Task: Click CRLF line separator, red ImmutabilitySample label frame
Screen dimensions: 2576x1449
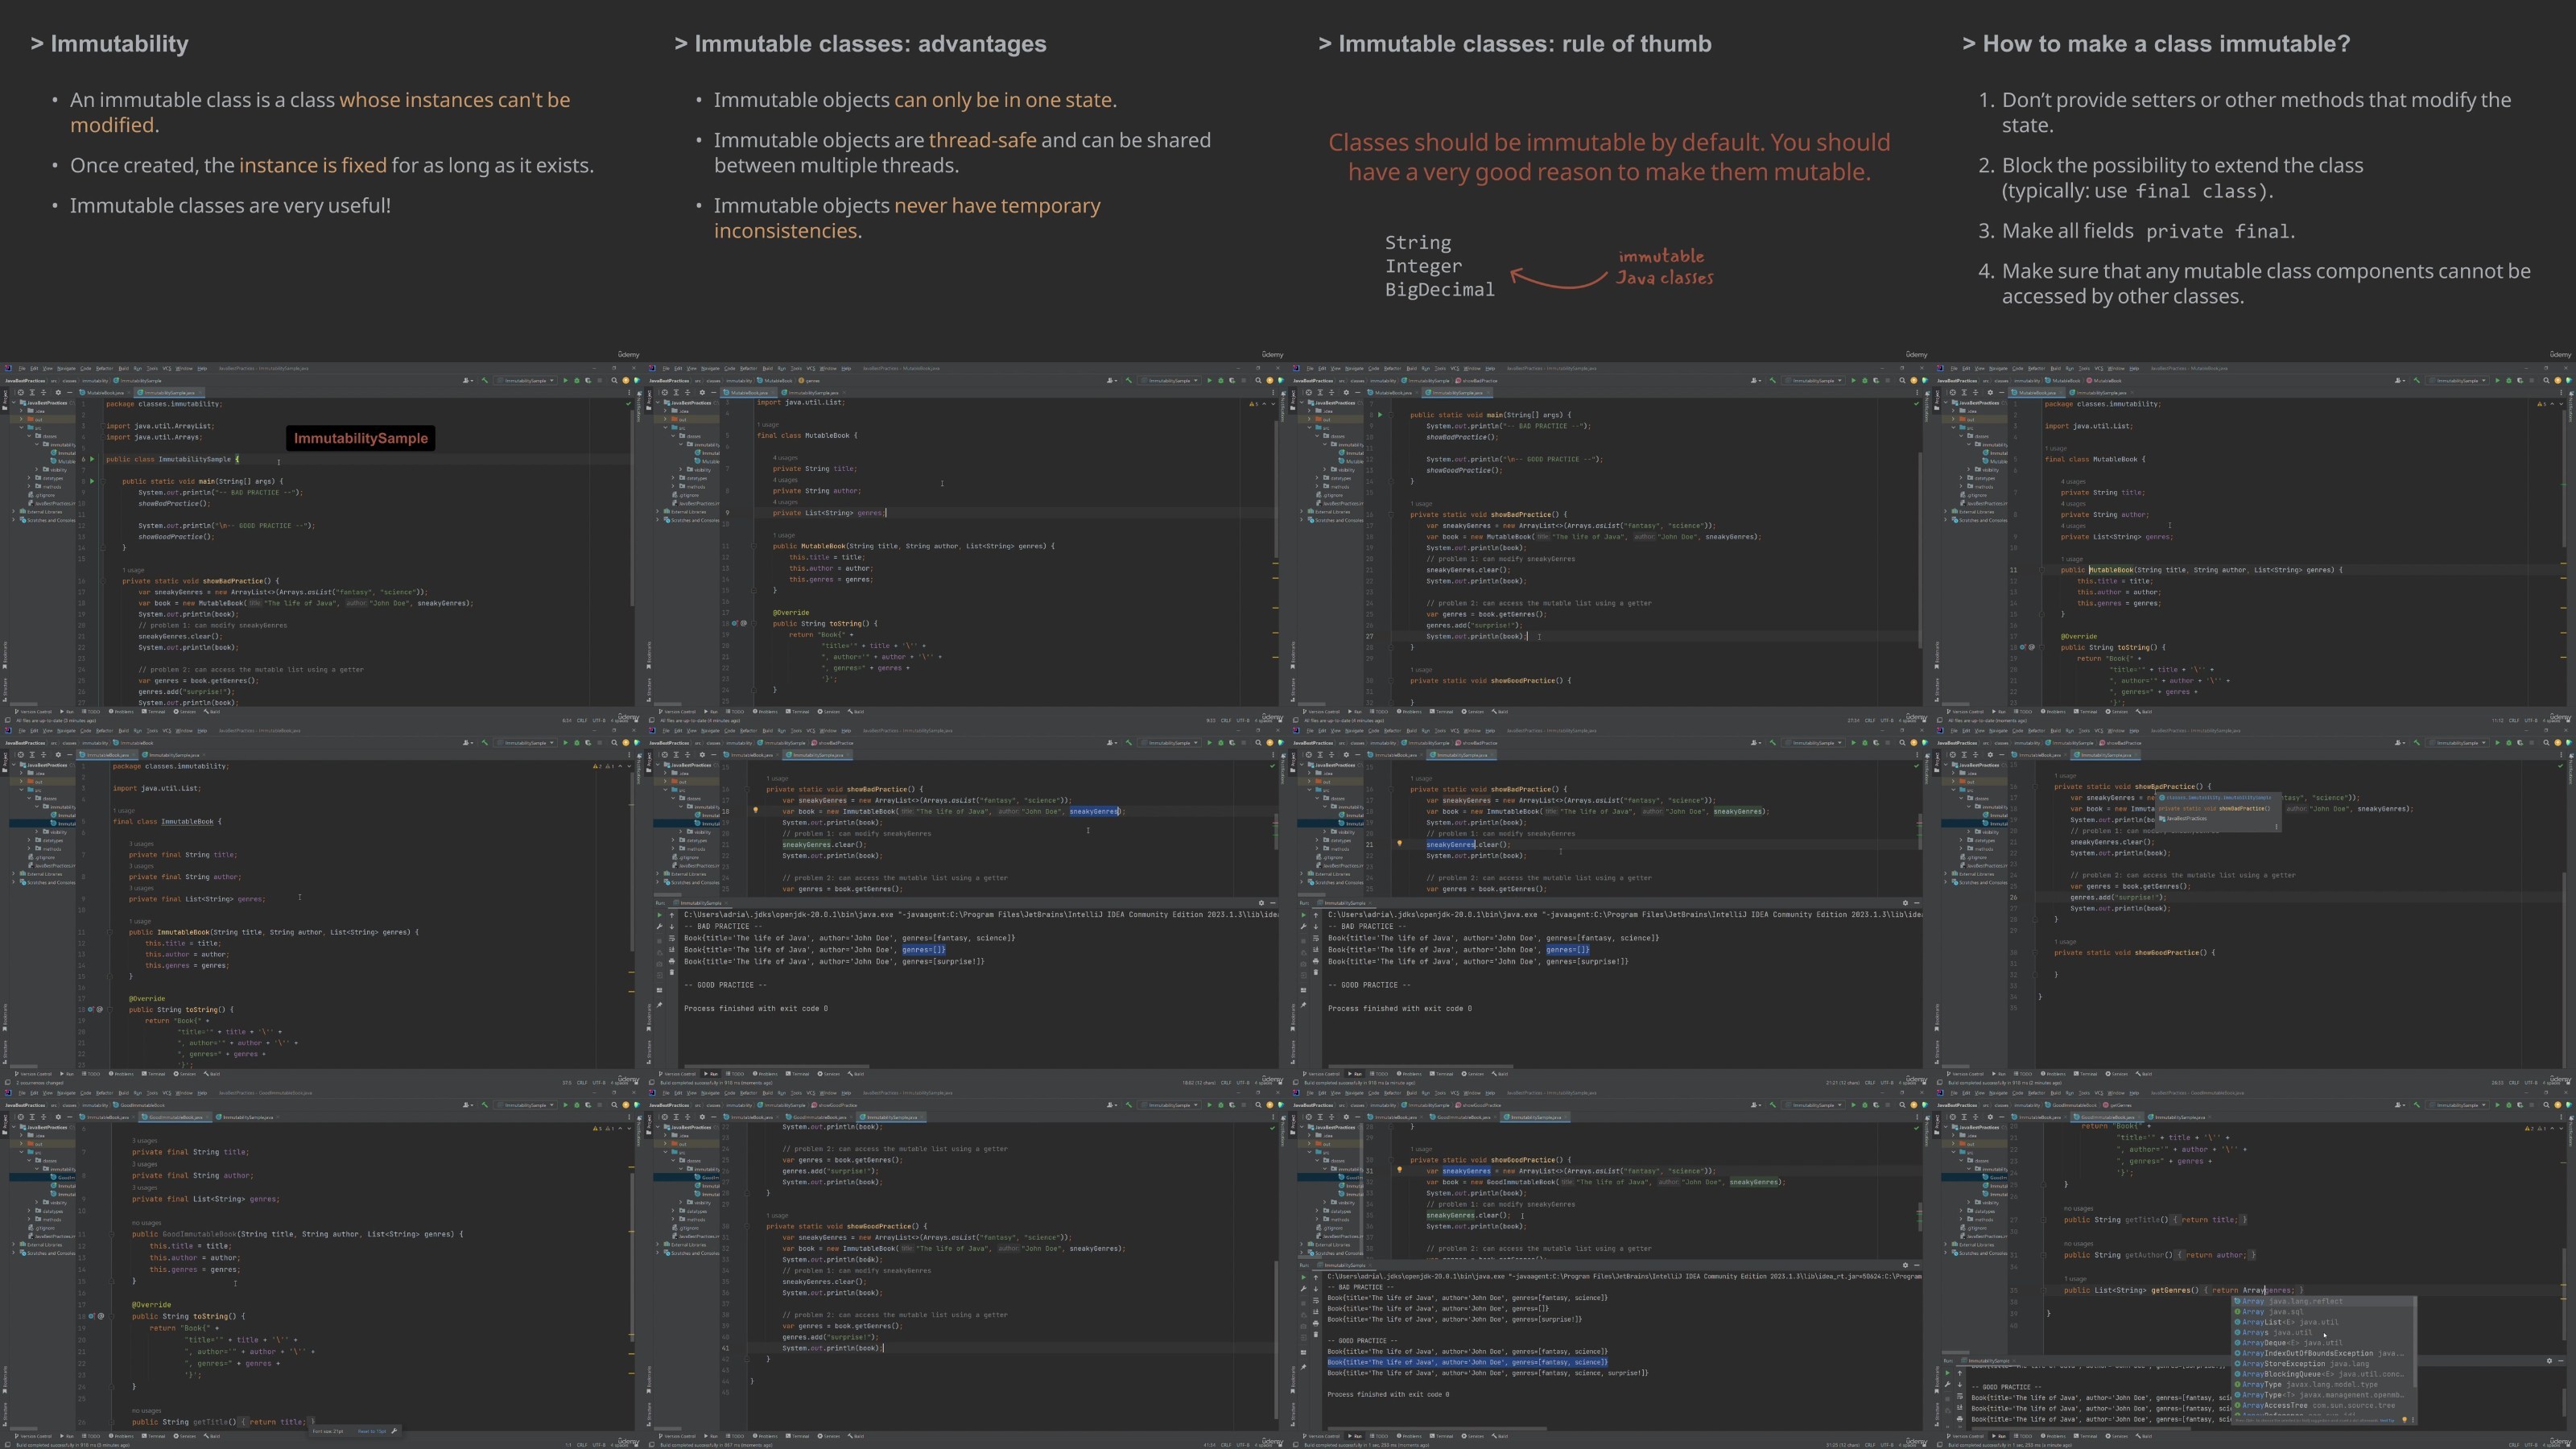Action: [x=582, y=721]
